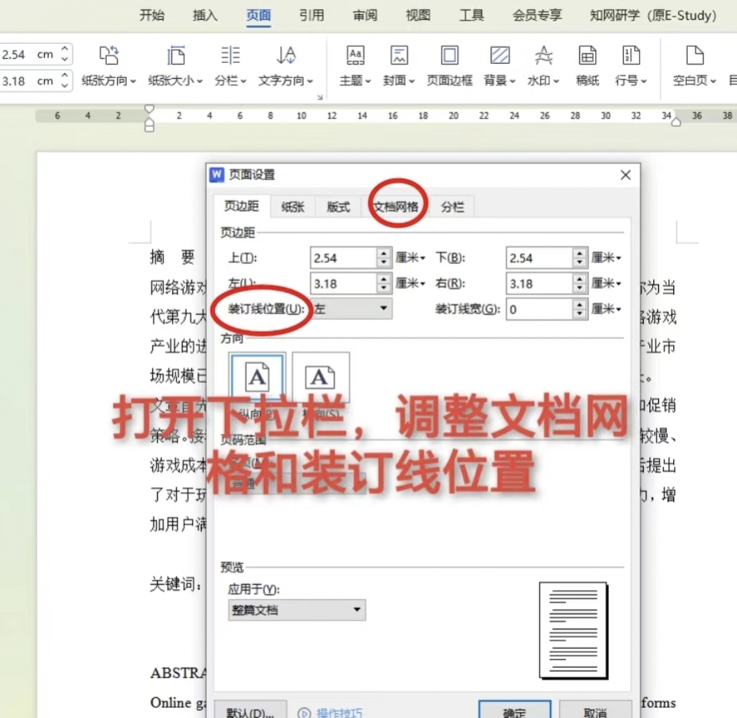Click the theme (主题) icon
The width and height of the screenshot is (737, 718).
pyautogui.click(x=355, y=56)
